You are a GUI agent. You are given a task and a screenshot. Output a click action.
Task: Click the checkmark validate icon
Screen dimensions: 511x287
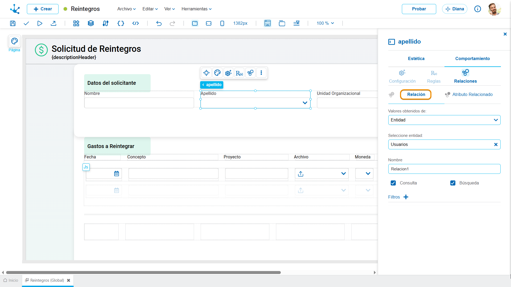coord(26,23)
